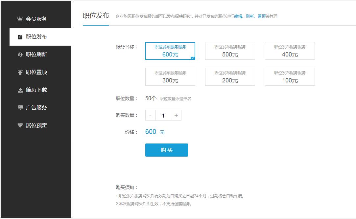Click the 职位发布 pencil icon
This screenshot has height=219, width=356.
[19, 37]
